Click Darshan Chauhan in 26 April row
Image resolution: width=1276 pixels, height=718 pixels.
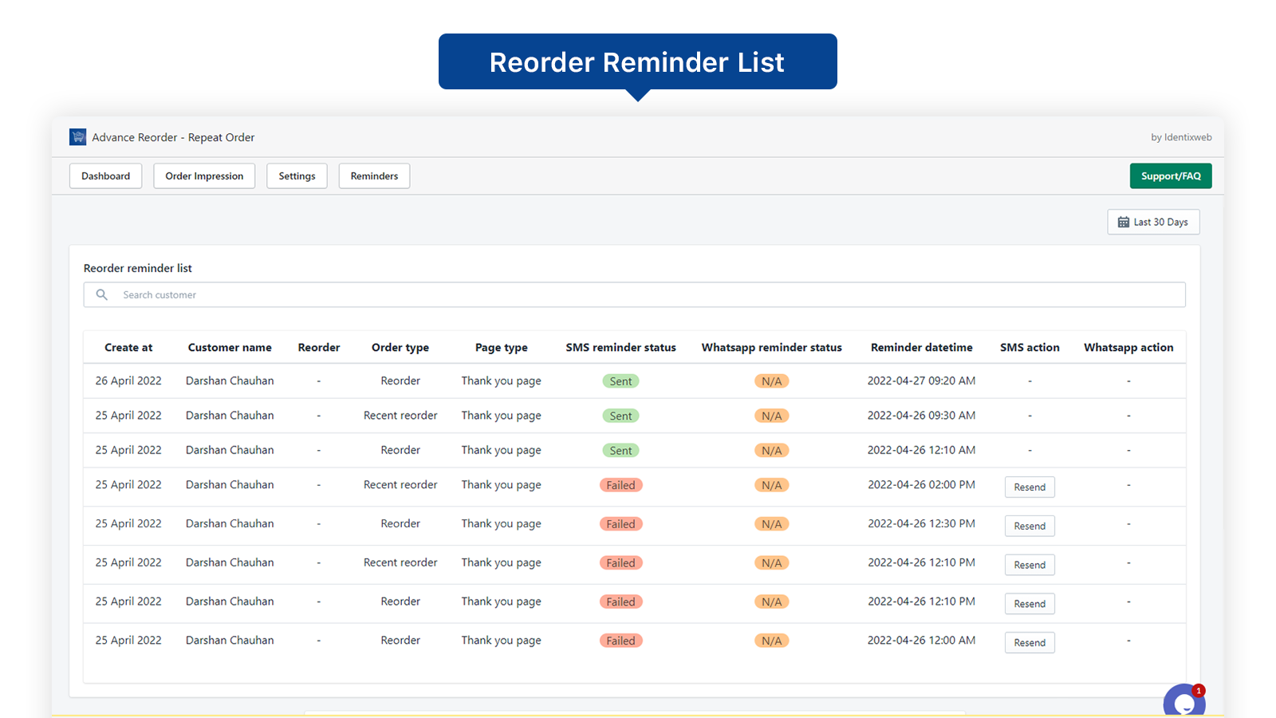[230, 381]
